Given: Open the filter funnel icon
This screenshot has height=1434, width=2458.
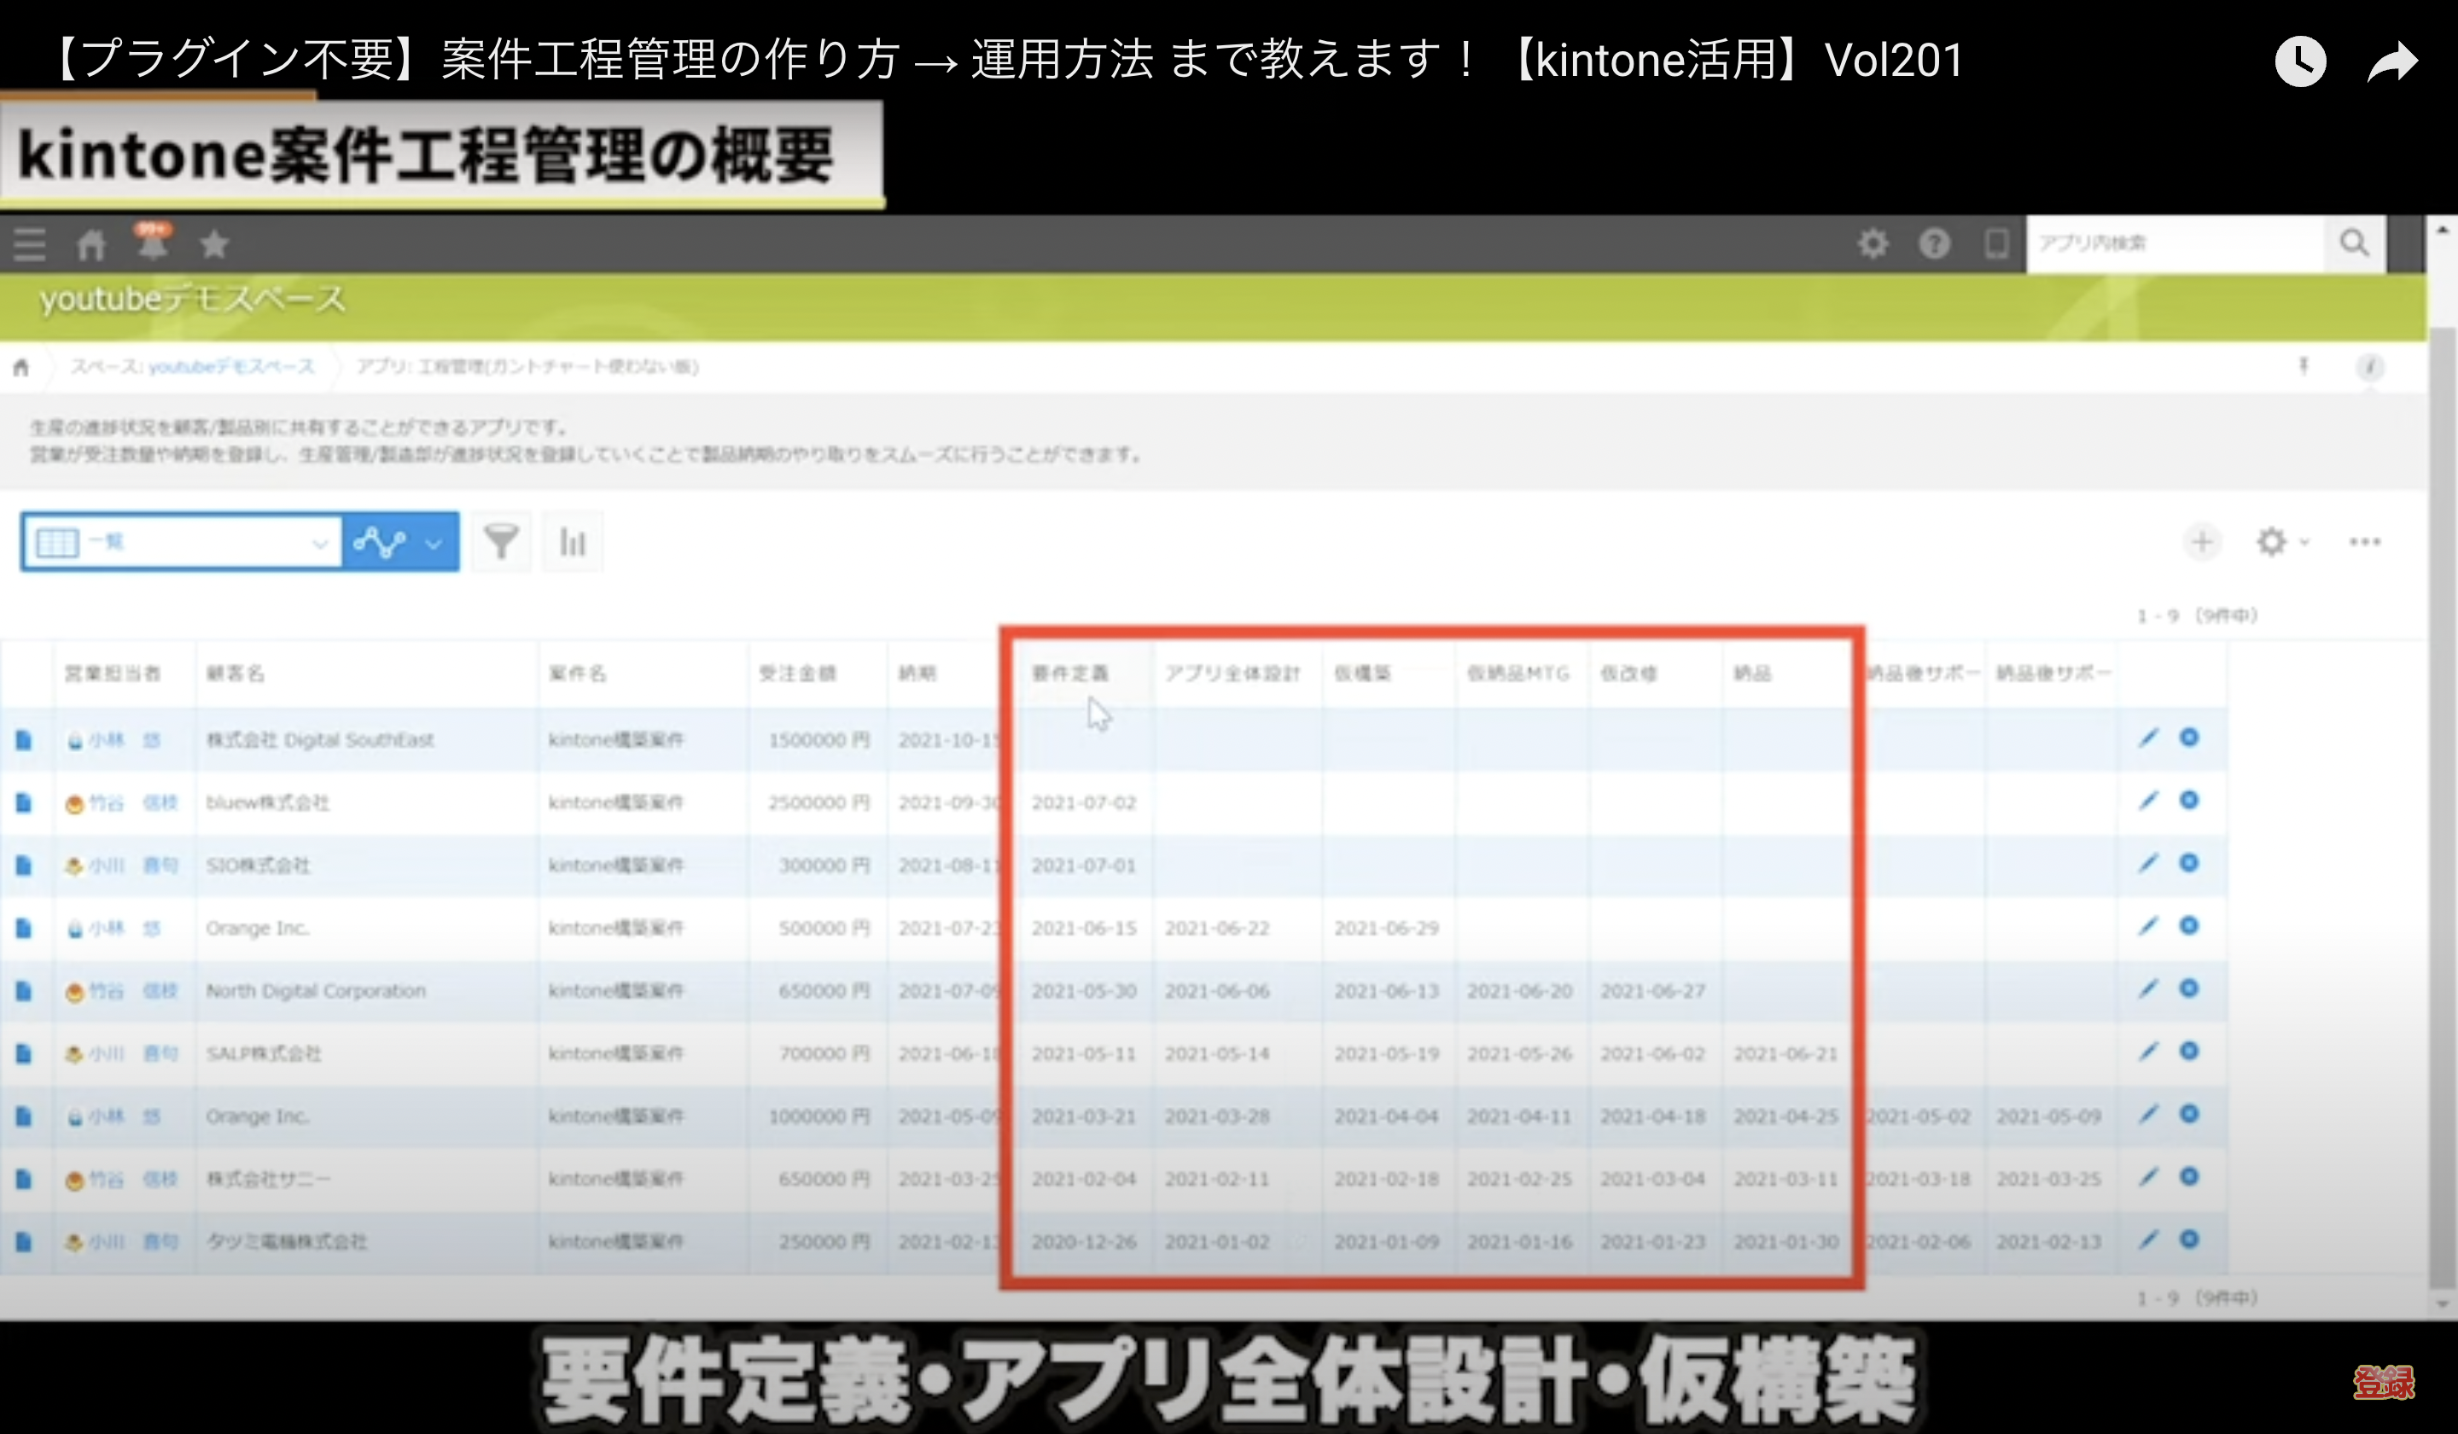Looking at the screenshot, I should [x=501, y=541].
